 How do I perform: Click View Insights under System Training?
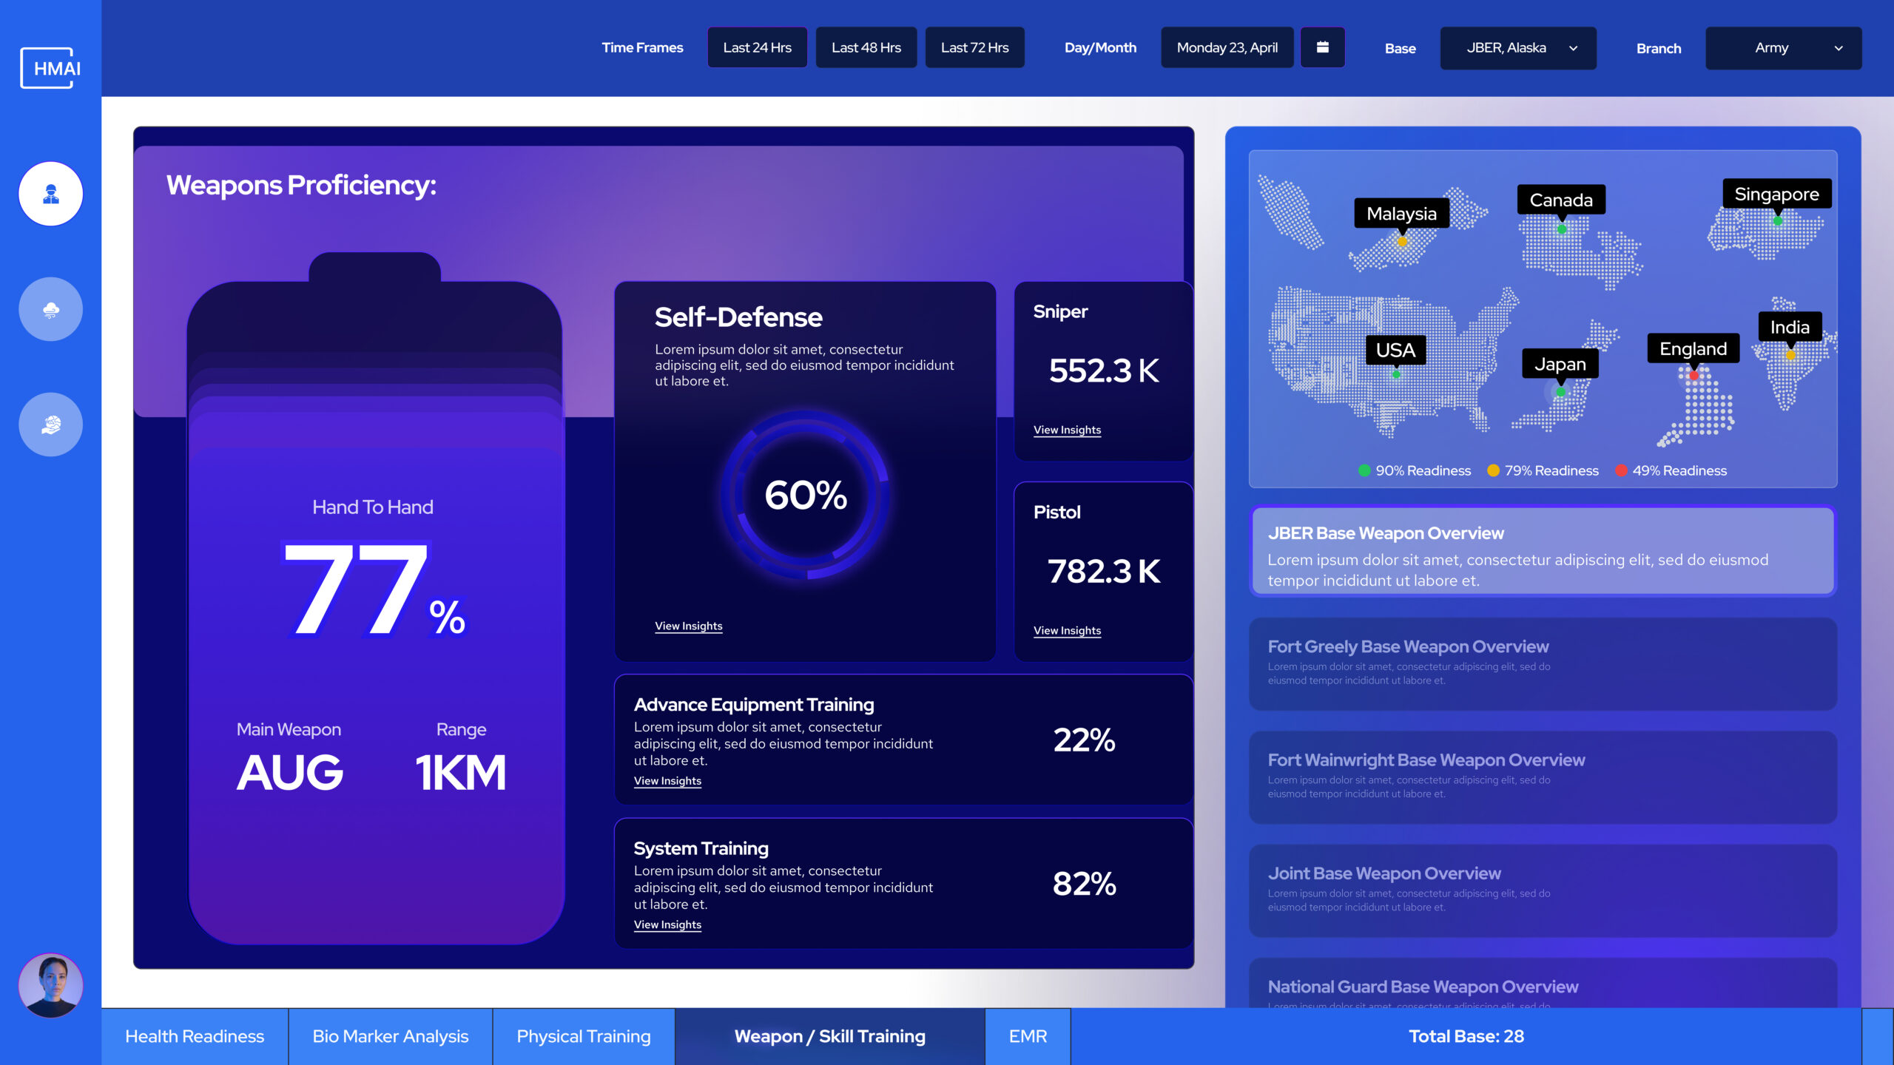[667, 924]
